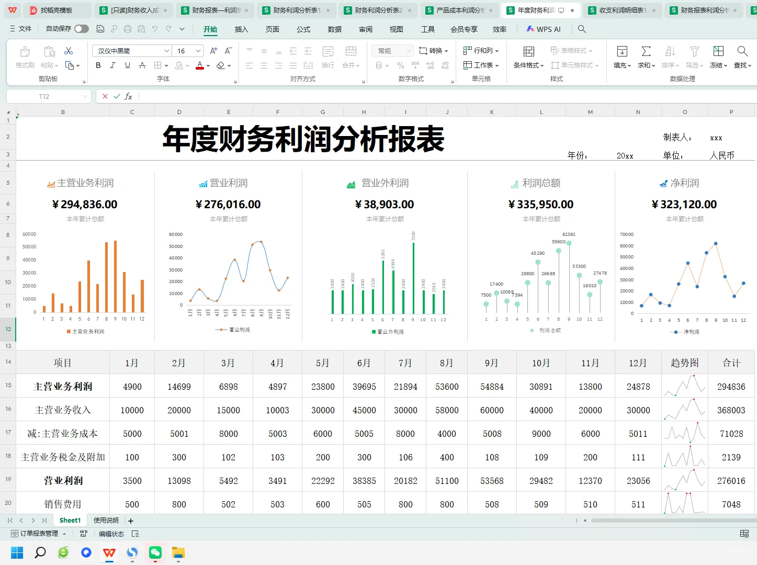Click the Underline formatting button
The height and width of the screenshot is (565, 757).
[x=127, y=65]
